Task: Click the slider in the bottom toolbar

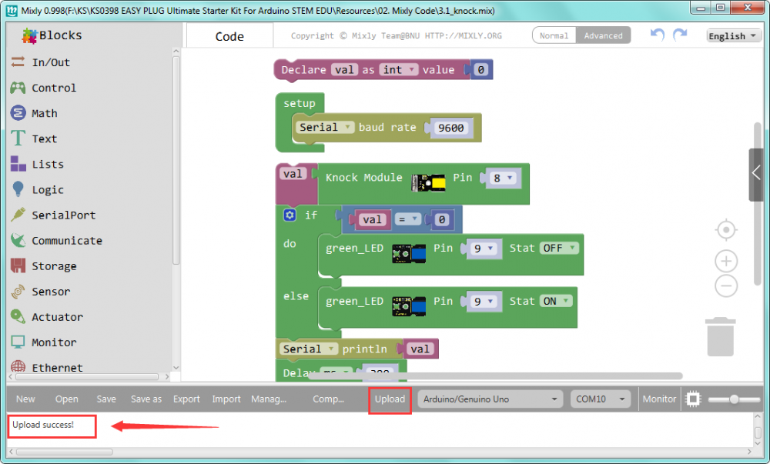Action: (734, 399)
